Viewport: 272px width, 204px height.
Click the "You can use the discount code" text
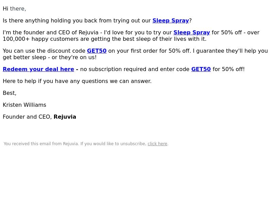(x=44, y=51)
